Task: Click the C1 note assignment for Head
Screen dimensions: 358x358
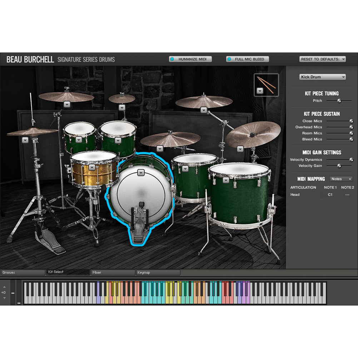Action: point(330,195)
